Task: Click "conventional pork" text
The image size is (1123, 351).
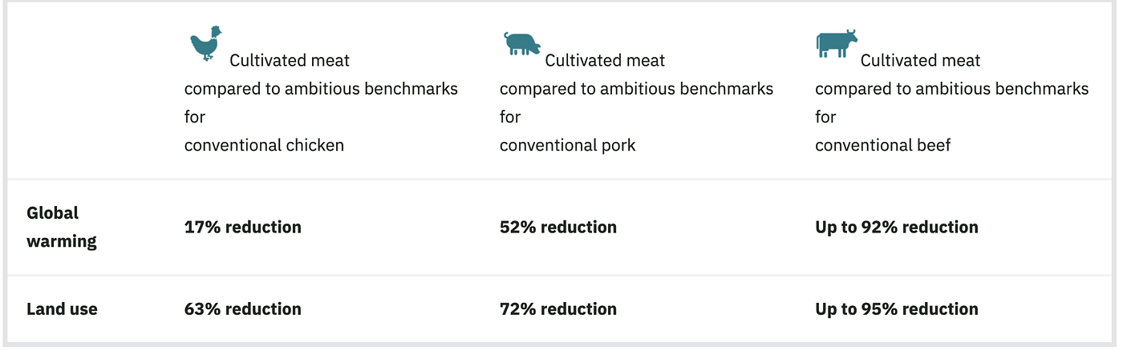Action: [x=567, y=145]
